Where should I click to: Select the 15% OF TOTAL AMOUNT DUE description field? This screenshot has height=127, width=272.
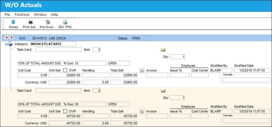62,63
